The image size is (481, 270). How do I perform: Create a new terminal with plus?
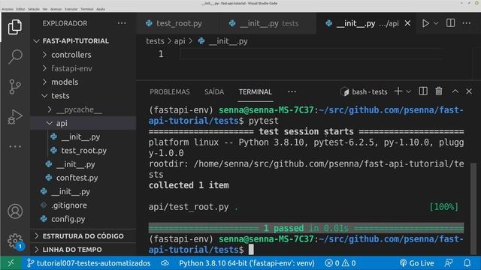coord(398,91)
